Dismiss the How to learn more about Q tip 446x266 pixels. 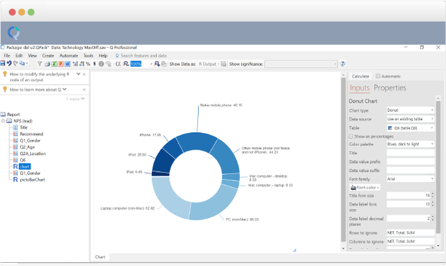click(84, 90)
